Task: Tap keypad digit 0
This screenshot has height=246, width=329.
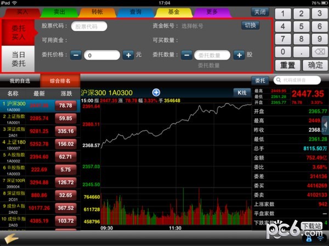Action: click(x=283, y=52)
